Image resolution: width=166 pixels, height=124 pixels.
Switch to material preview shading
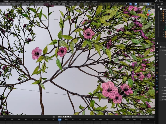[x=148, y=4]
